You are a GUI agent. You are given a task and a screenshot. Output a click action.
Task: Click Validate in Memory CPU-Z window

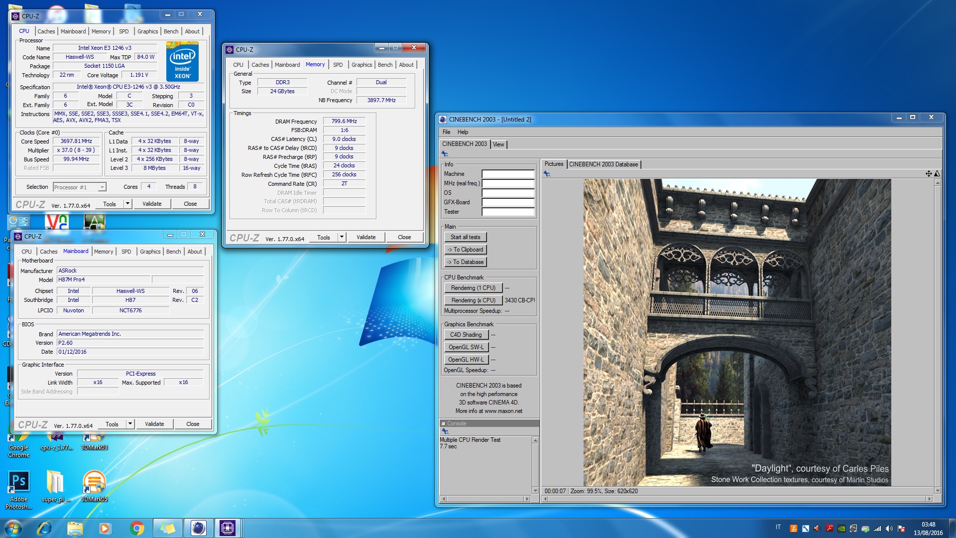366,237
